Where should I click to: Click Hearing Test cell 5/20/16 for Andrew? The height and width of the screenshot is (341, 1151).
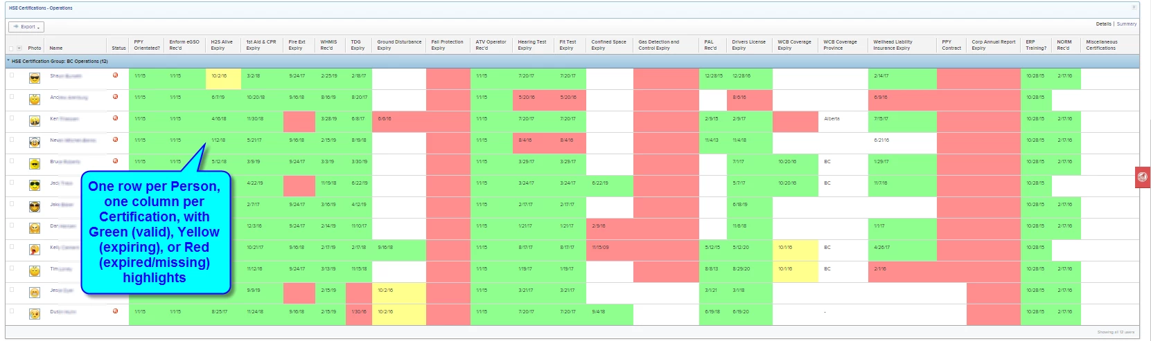point(534,100)
